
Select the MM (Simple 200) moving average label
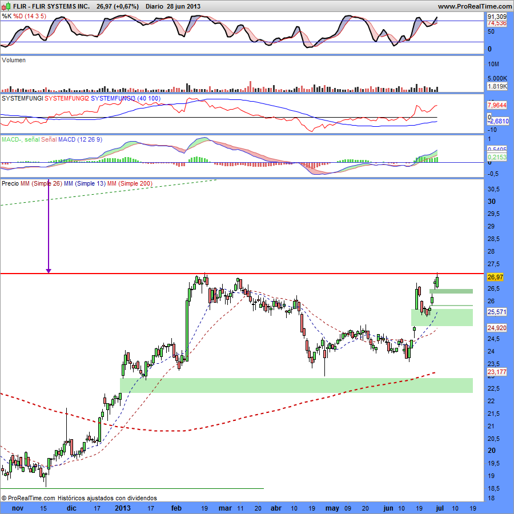pos(130,183)
